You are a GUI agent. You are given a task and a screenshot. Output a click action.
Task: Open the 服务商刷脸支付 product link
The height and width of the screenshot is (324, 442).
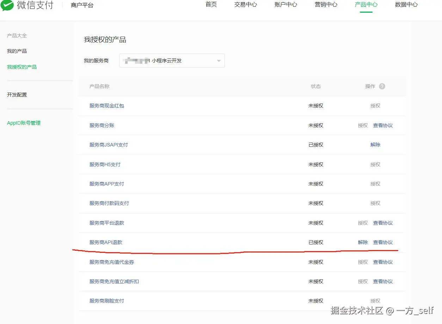[107, 301]
